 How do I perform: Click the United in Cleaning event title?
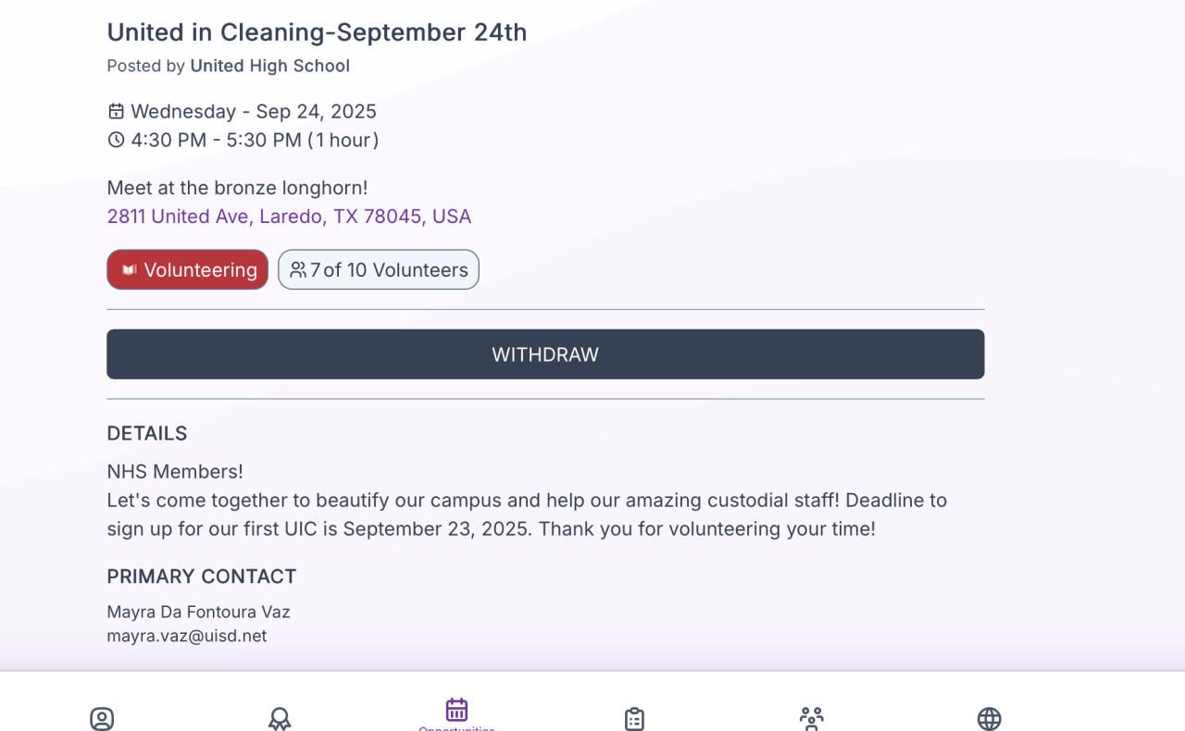point(317,32)
